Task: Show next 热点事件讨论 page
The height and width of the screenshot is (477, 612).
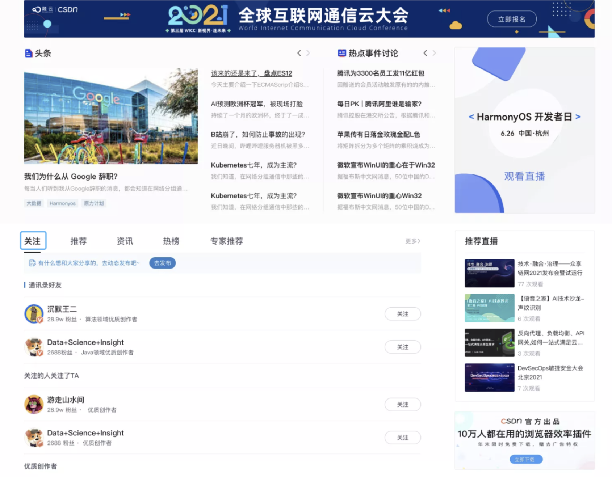Action: (x=434, y=53)
